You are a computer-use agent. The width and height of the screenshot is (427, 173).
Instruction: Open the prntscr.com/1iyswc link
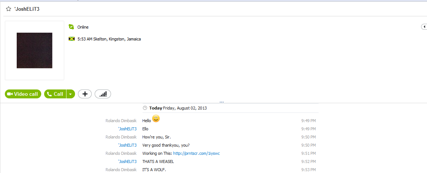[196, 153]
